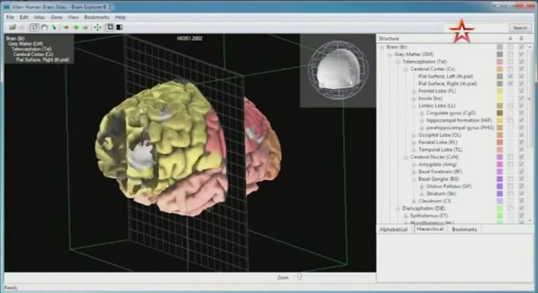538x293 pixels.
Task: Switch to the Alphabetical tab
Action: 394,229
